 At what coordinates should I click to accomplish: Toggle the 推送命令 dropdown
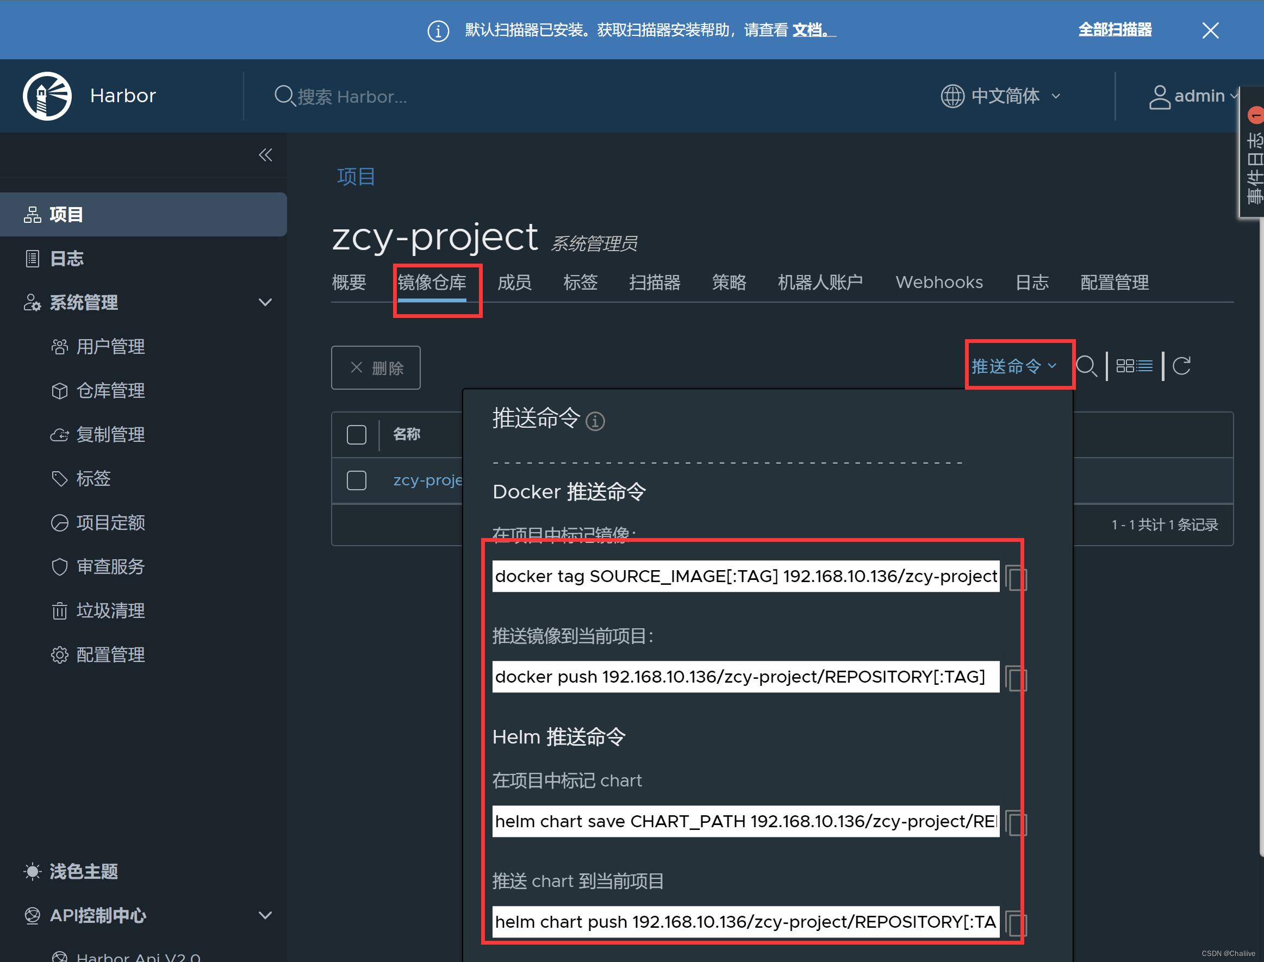pos(1014,366)
